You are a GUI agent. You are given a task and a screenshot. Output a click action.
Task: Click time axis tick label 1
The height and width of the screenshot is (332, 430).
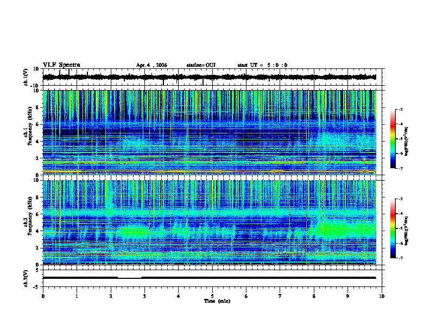point(77,296)
